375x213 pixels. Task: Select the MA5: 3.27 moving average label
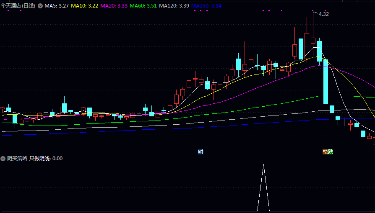tap(57, 6)
